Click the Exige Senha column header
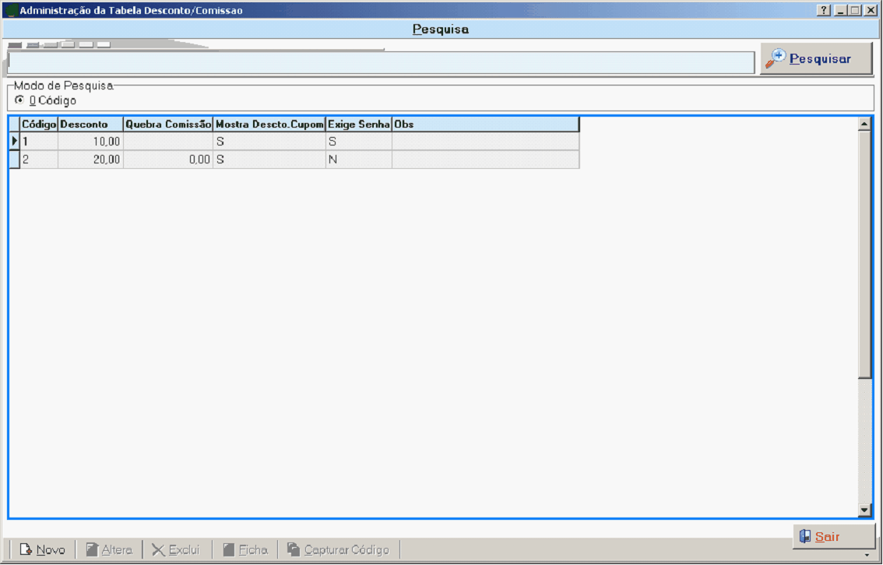The height and width of the screenshot is (565, 883). [358, 125]
